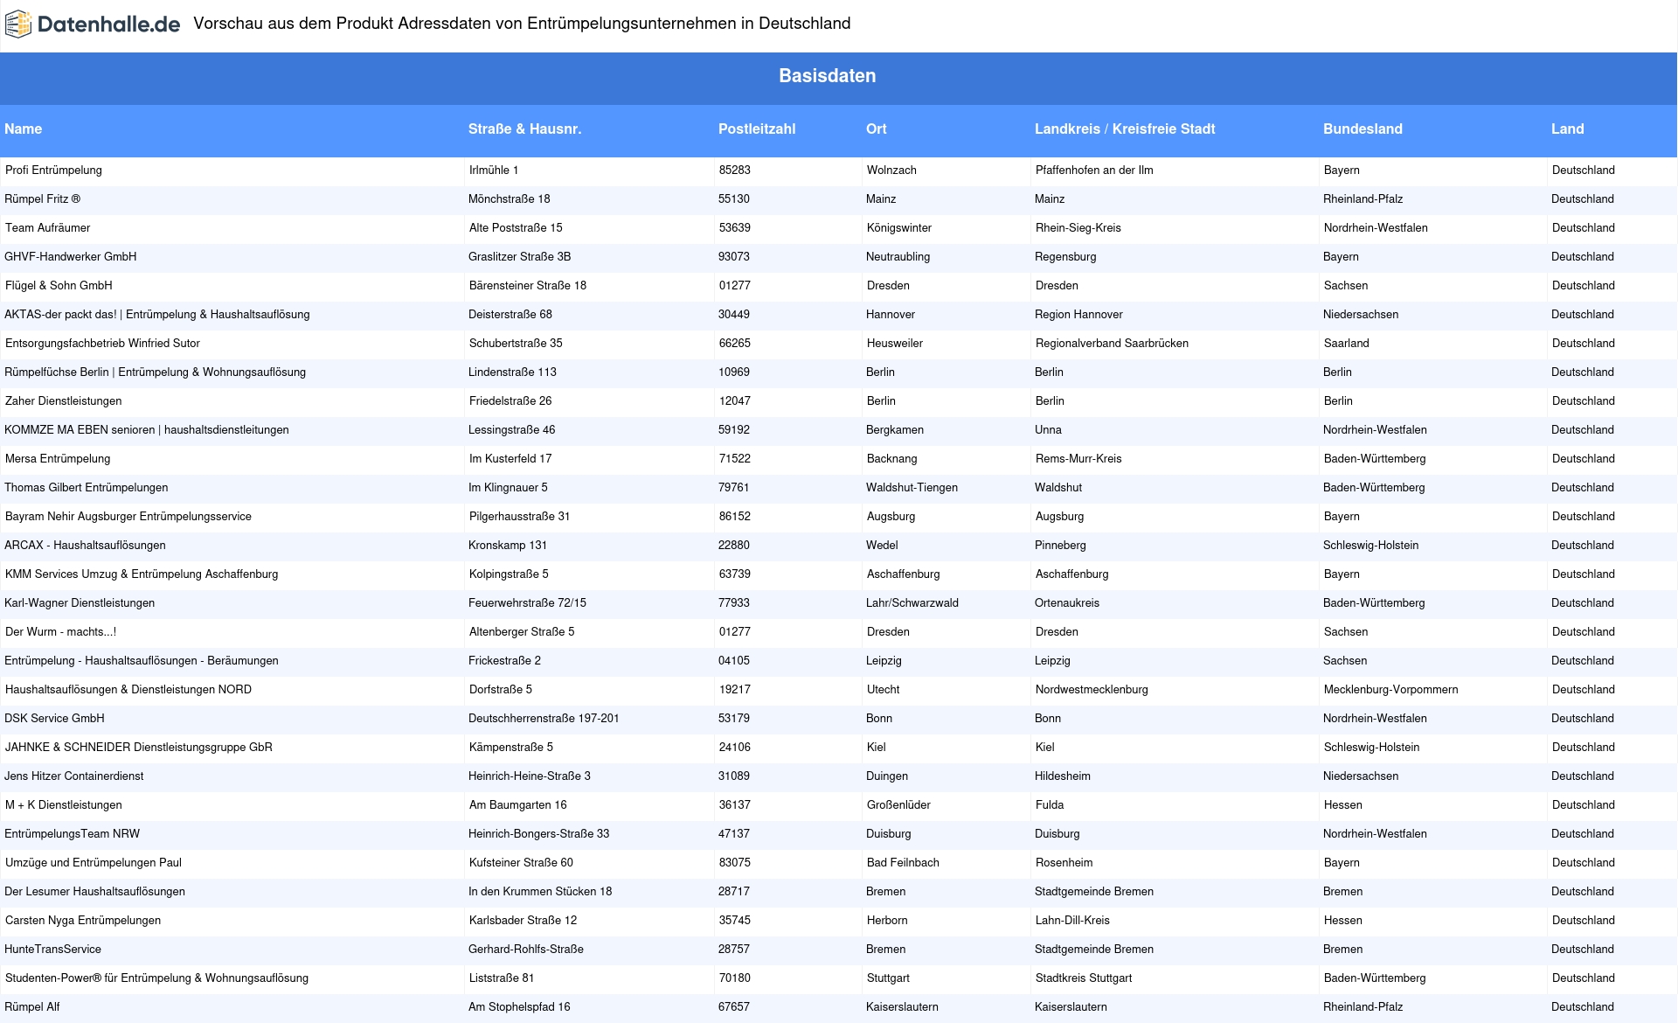Click Jens Hitzer Containerdienst
The width and height of the screenshot is (1678, 1023).
pos(74,776)
